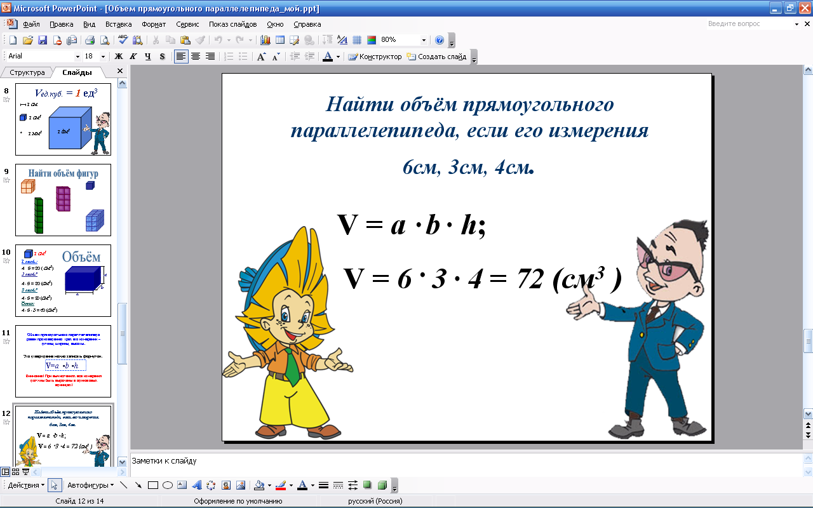Insert a text box from drawing toolbar

point(182,485)
